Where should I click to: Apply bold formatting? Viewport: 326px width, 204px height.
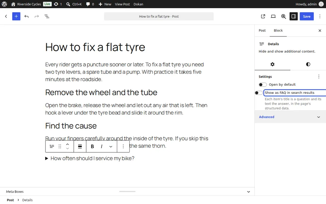(92, 147)
